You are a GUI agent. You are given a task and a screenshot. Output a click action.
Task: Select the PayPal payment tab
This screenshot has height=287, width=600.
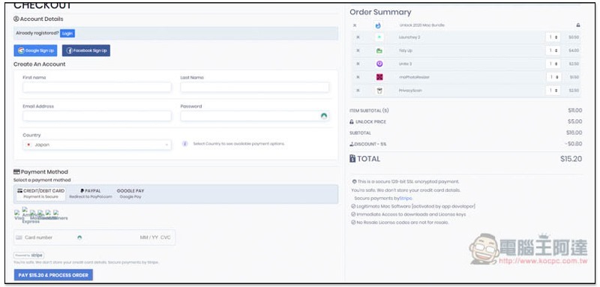click(x=91, y=193)
